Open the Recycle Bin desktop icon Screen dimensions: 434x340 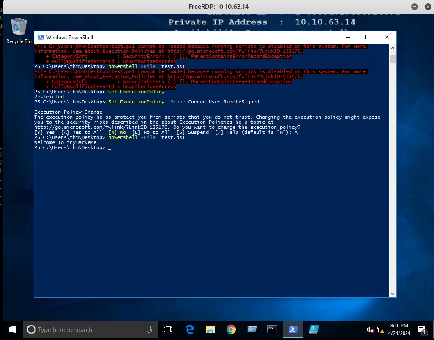(19, 30)
